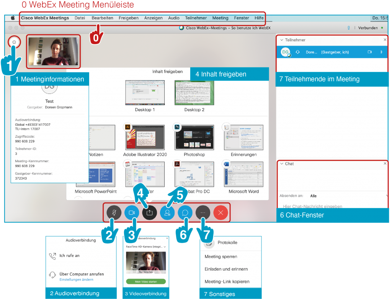
Task: Click the Photoshop app badge icon
Action: [177, 127]
